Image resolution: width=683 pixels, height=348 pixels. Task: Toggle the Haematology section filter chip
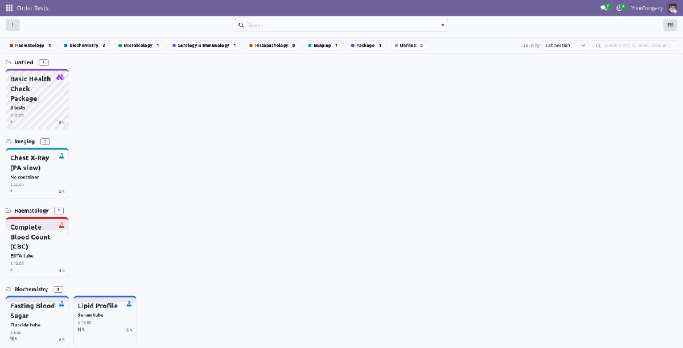coord(31,45)
